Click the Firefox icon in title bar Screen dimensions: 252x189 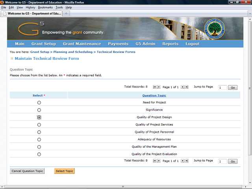click(2, 2)
